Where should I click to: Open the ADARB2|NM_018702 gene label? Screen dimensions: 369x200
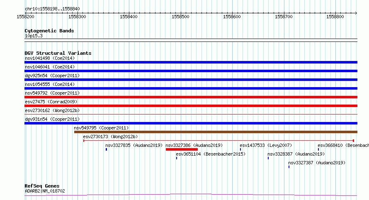45,191
